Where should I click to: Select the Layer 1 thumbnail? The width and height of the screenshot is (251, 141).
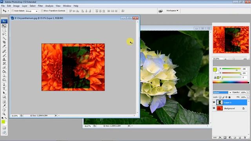point(220,102)
